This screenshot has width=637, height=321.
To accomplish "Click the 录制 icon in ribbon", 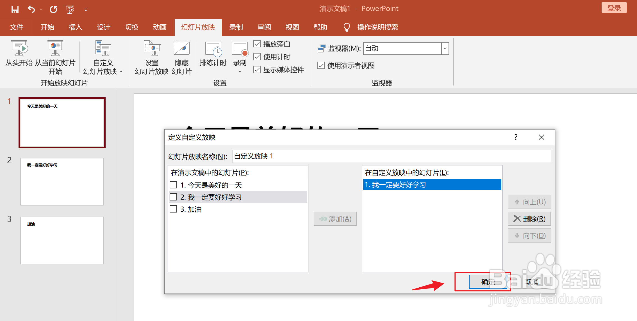I will point(240,49).
